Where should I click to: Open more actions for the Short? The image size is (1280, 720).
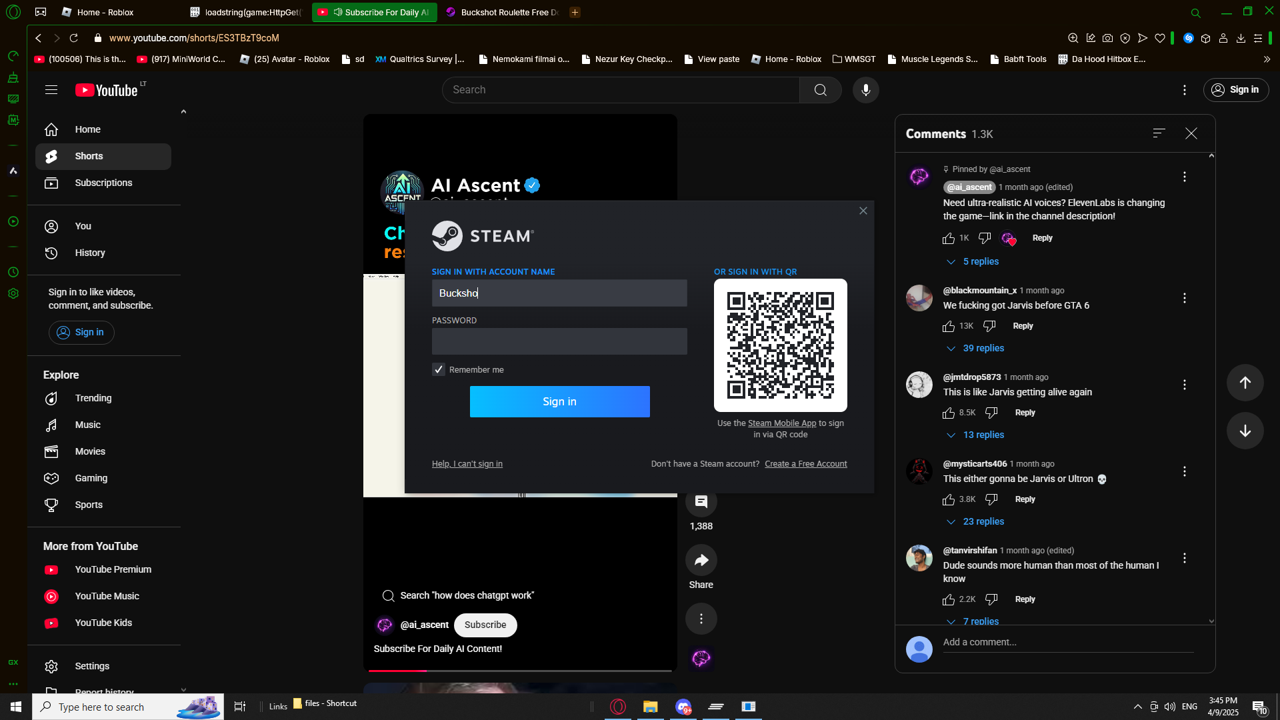pos(701,619)
